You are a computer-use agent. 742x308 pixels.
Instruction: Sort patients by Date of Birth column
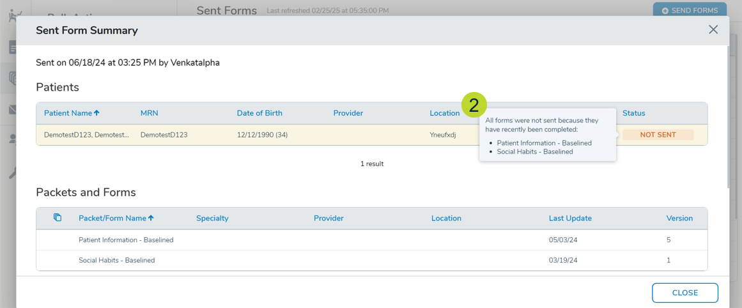(x=259, y=113)
